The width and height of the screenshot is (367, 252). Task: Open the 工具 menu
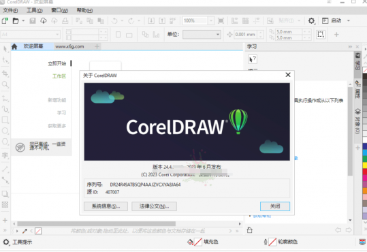(x=35, y=10)
